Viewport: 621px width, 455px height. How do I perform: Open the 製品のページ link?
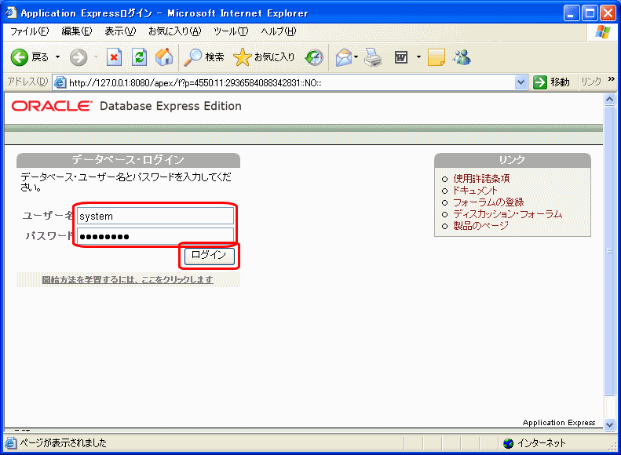[x=480, y=226]
